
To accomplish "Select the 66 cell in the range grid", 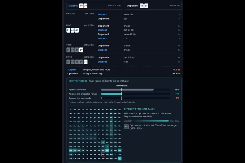I will tap(103, 142).
